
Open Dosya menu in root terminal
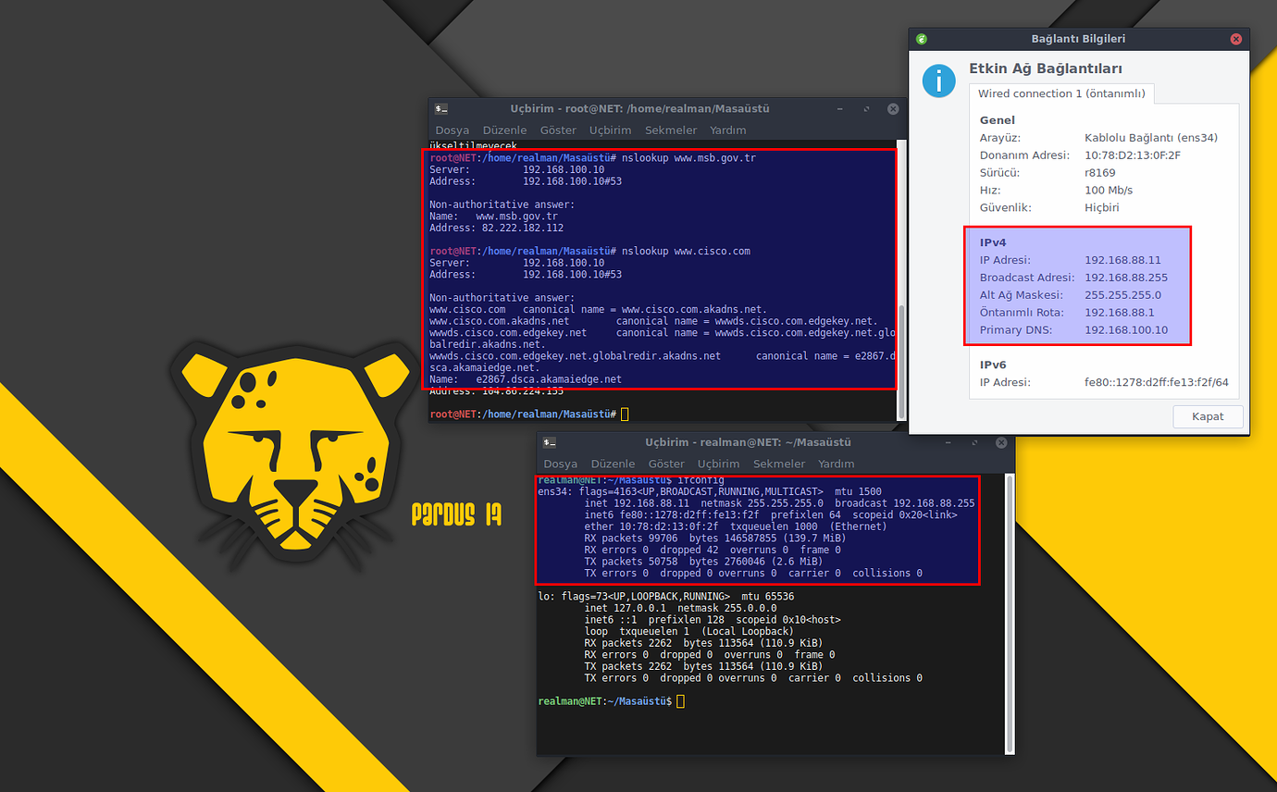click(452, 130)
